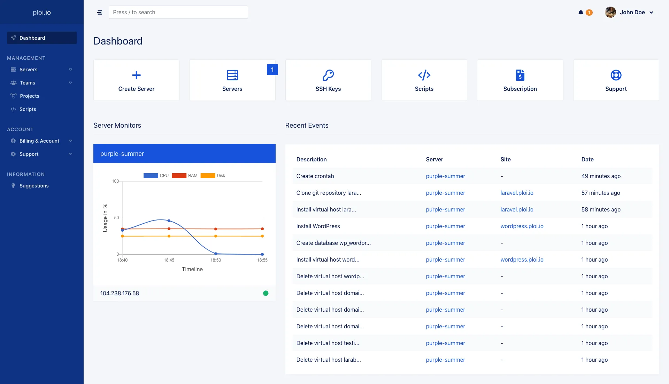
Task: Click inside the Press / to search field
Action: 178,12
